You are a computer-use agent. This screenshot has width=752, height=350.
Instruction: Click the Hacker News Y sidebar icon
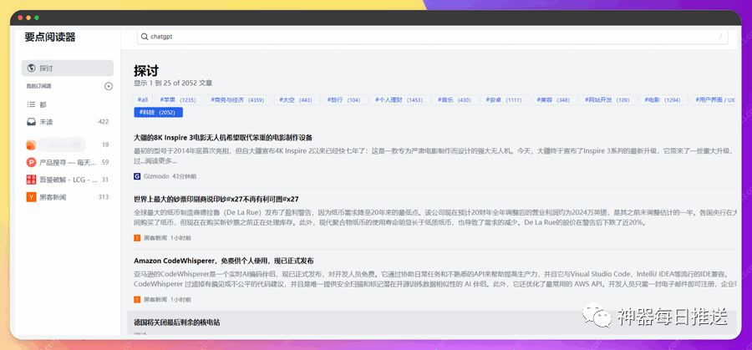coord(31,196)
